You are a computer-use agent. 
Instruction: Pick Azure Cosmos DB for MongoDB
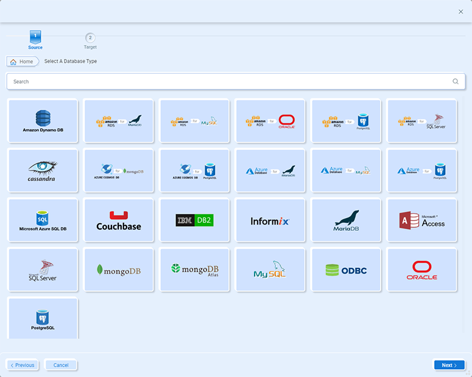(x=119, y=171)
